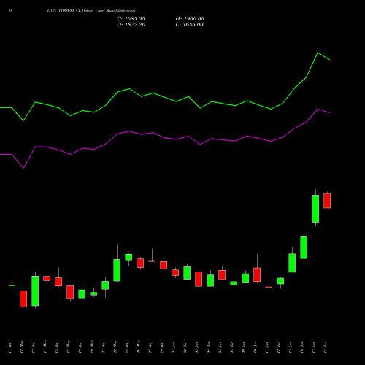This screenshot has width=365, height=365.
Task: Click the 01 Jun date axis label
Action: click(174, 347)
